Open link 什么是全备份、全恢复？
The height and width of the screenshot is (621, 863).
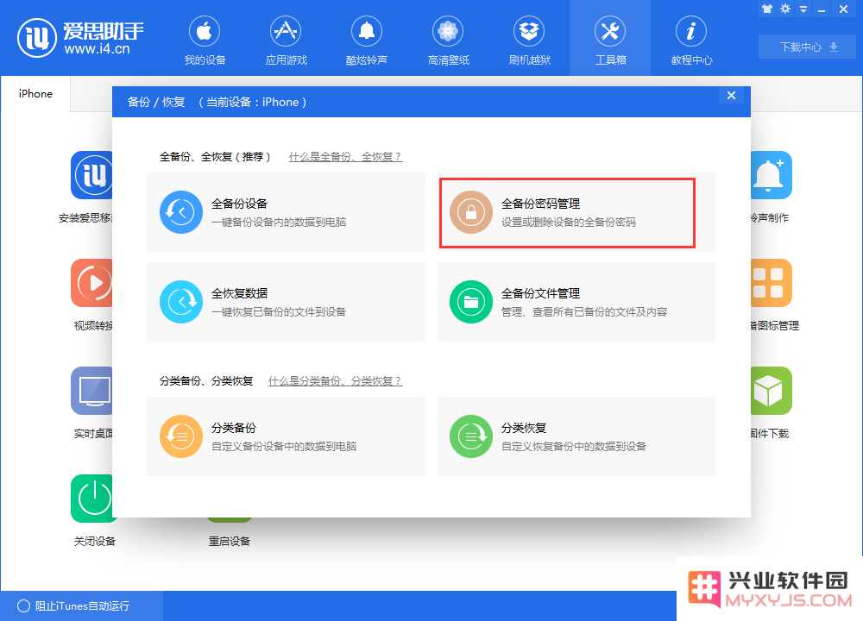coord(346,157)
